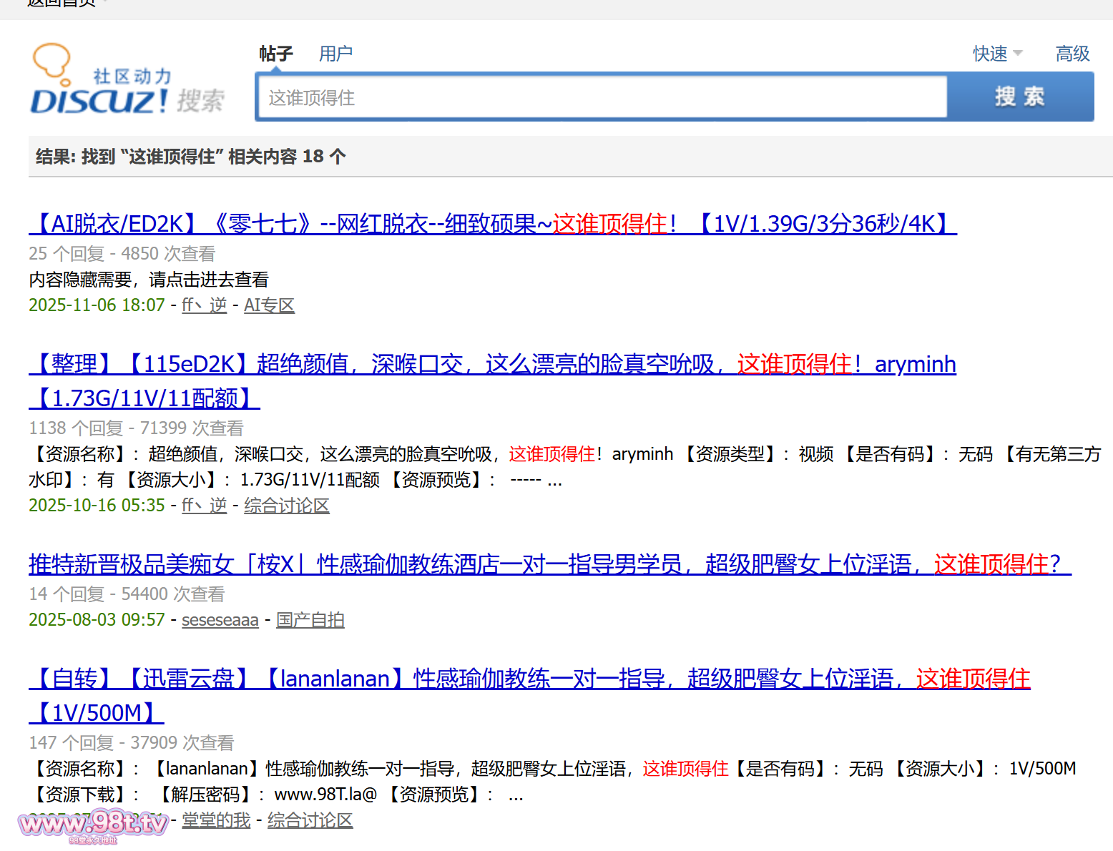Open the 高级 advanced search link

[x=1072, y=54]
